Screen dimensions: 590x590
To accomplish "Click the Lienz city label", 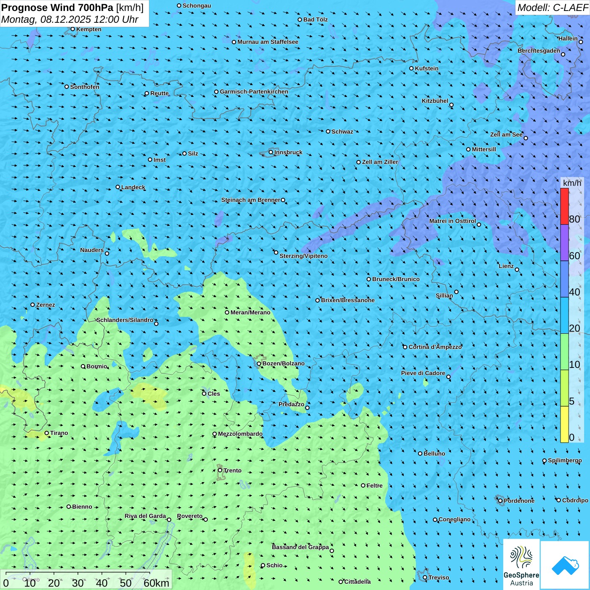I will 506,266.
